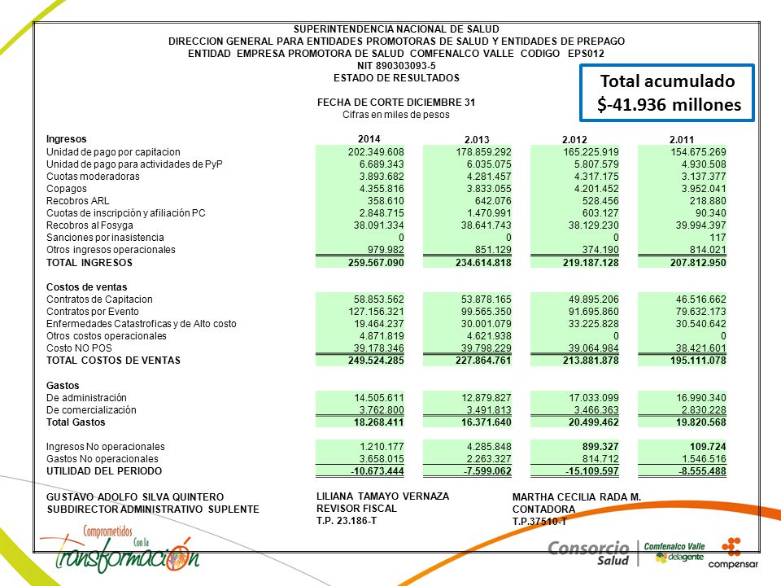Click 'Gastos No operacionales' value 3.658.015

click(x=382, y=459)
